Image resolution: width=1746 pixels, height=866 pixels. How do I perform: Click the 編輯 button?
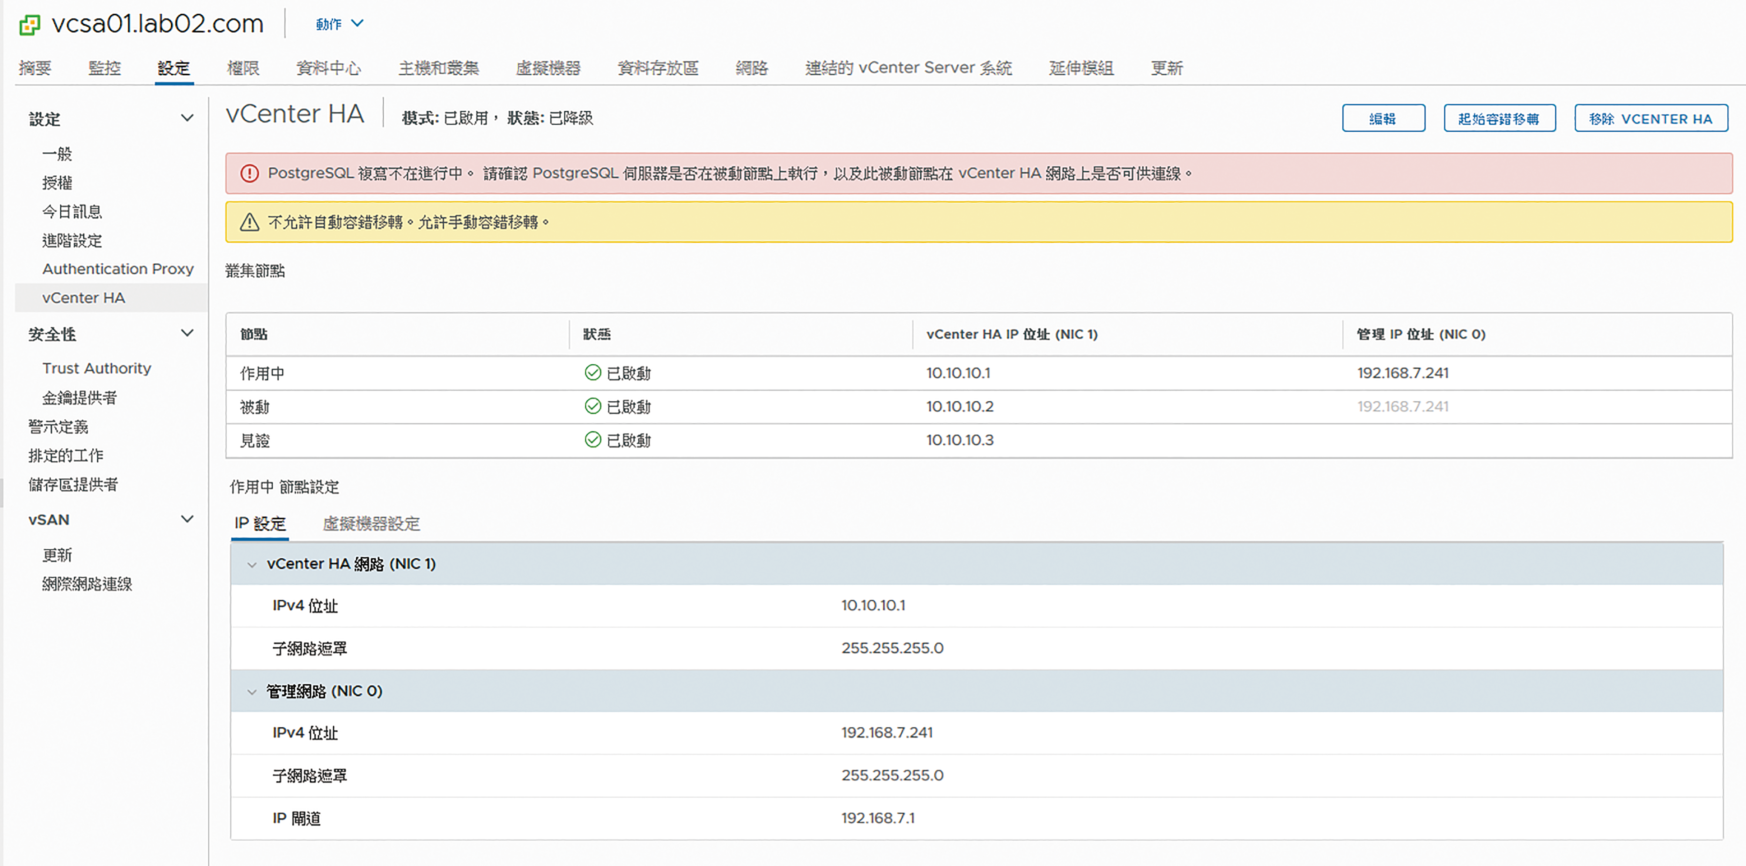pyautogui.click(x=1383, y=119)
